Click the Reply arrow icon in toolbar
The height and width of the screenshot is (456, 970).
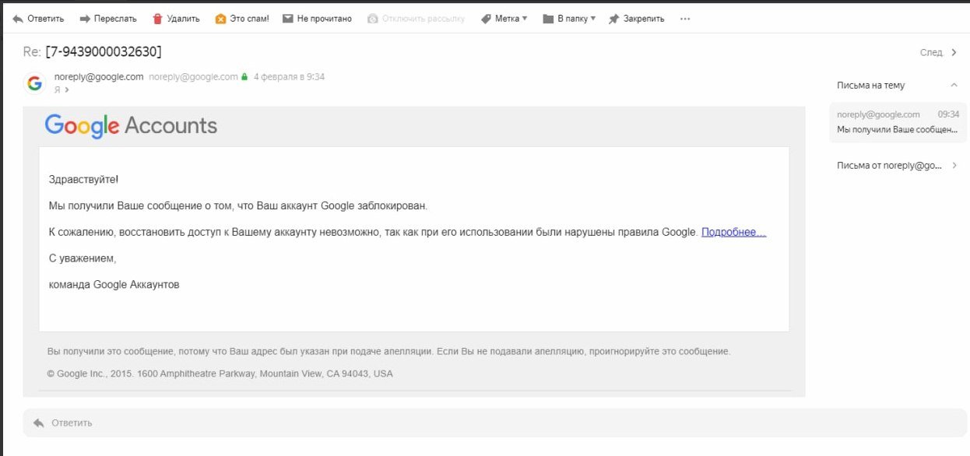point(18,19)
